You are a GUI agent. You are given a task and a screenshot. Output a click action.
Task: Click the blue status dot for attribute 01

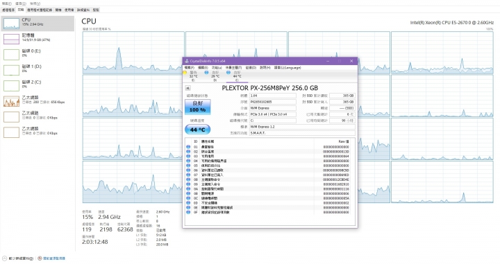(188, 147)
